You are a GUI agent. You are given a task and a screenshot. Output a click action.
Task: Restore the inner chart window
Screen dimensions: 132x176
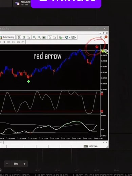tap(104, 33)
